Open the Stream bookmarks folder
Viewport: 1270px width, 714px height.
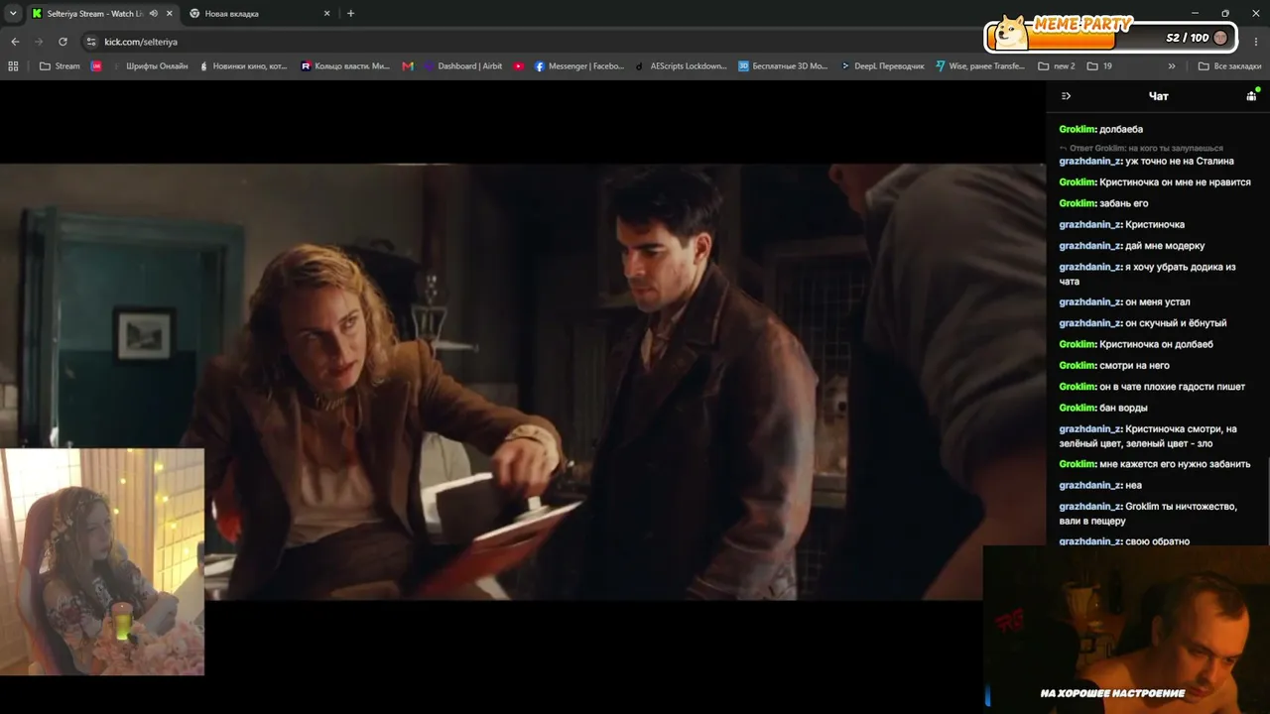60,66
